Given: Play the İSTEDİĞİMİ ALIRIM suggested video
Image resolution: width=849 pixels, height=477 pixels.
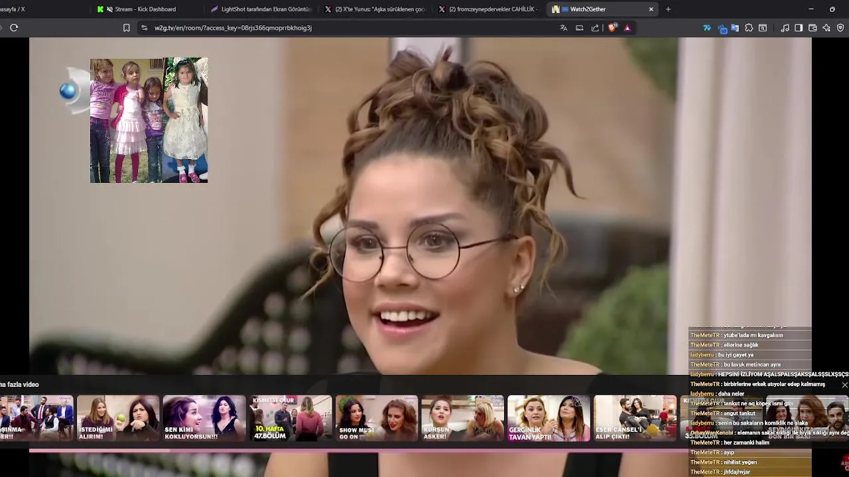Looking at the screenshot, I should click(118, 418).
